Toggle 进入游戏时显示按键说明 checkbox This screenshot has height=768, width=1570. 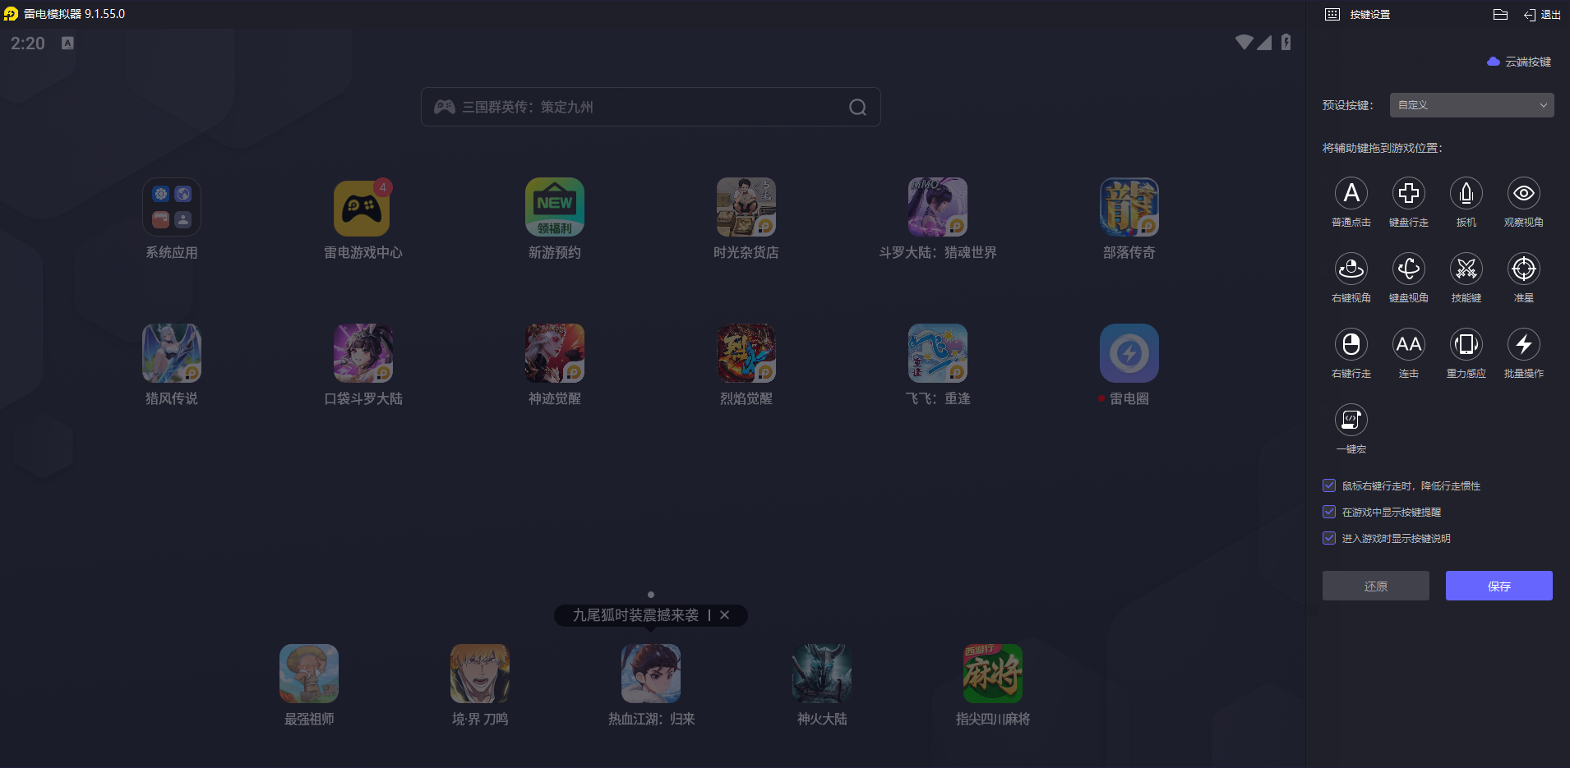coord(1329,538)
